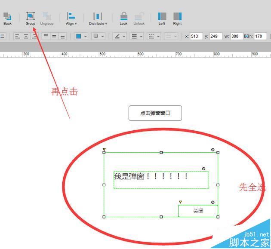
Task: Click the Group icon in toolbar
Action: (30, 17)
